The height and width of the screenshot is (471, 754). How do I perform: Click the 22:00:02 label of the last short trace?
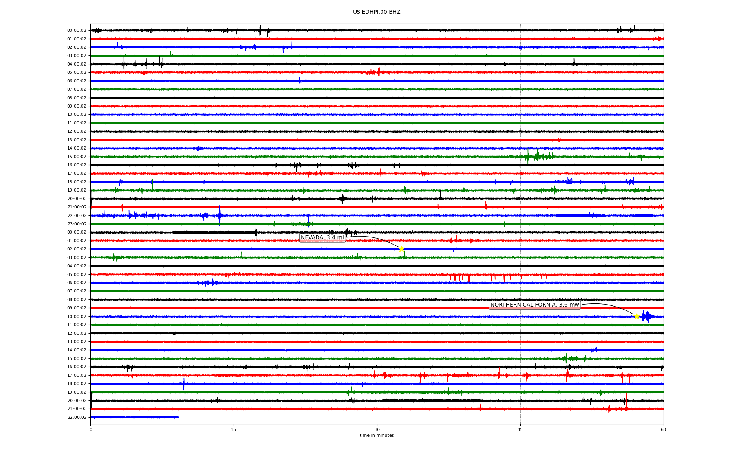coord(77,418)
